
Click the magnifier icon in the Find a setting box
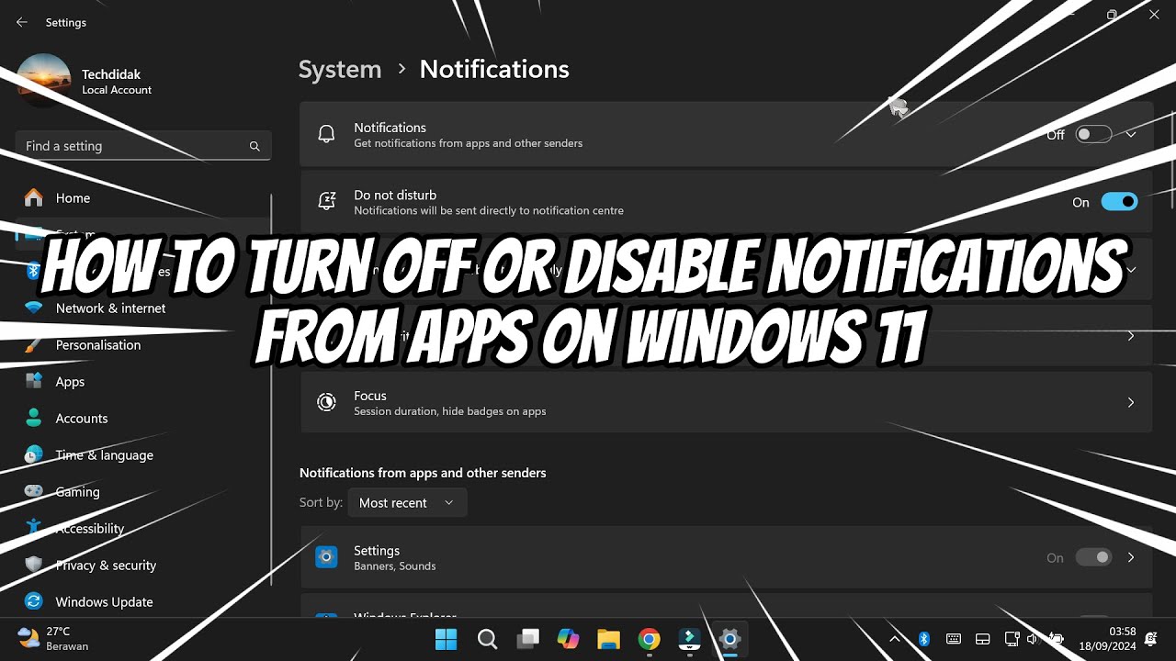(254, 146)
